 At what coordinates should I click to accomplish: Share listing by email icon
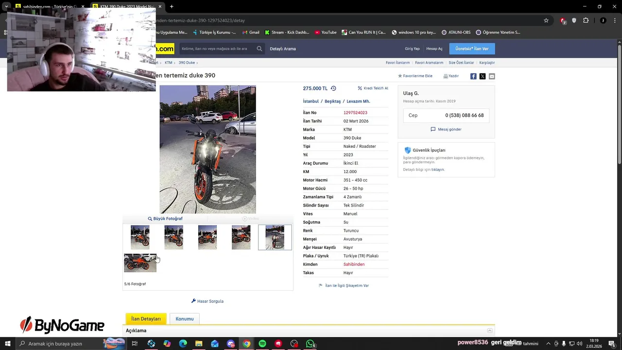pos(492,76)
